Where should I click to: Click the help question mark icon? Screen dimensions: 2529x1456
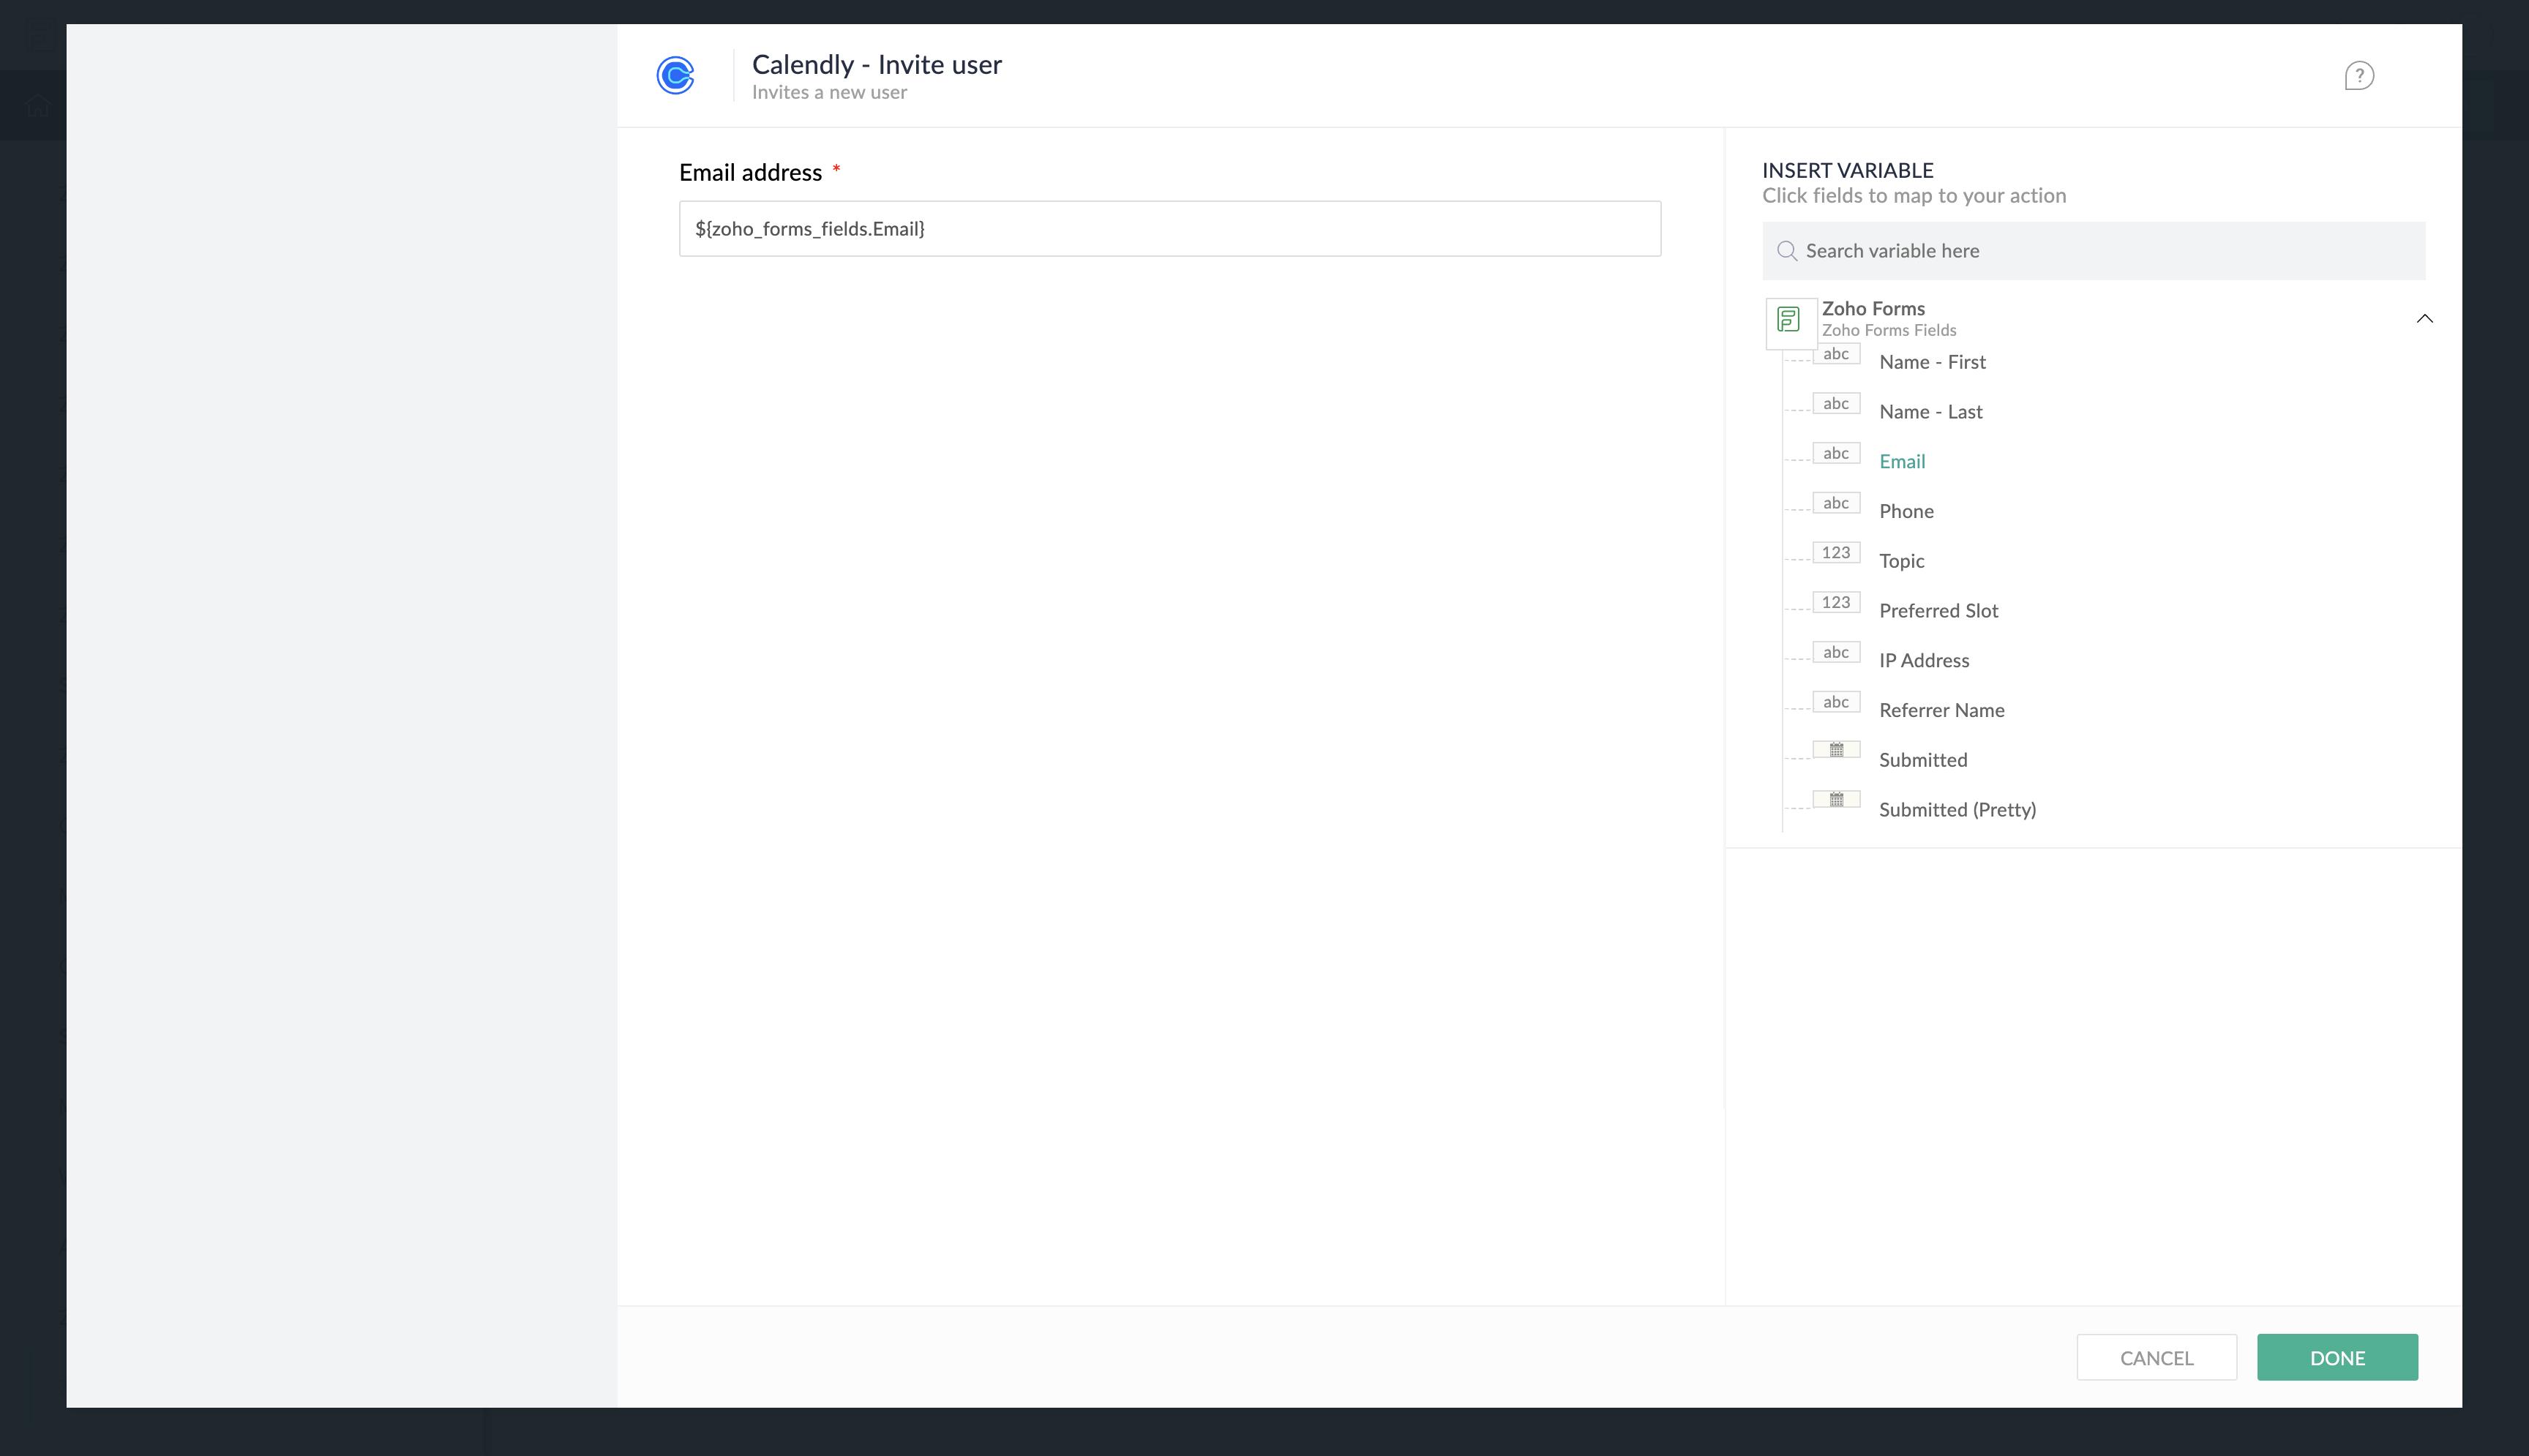2358,76
